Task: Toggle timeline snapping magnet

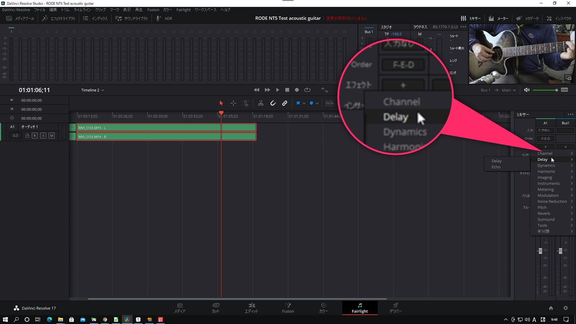Action: click(273, 103)
